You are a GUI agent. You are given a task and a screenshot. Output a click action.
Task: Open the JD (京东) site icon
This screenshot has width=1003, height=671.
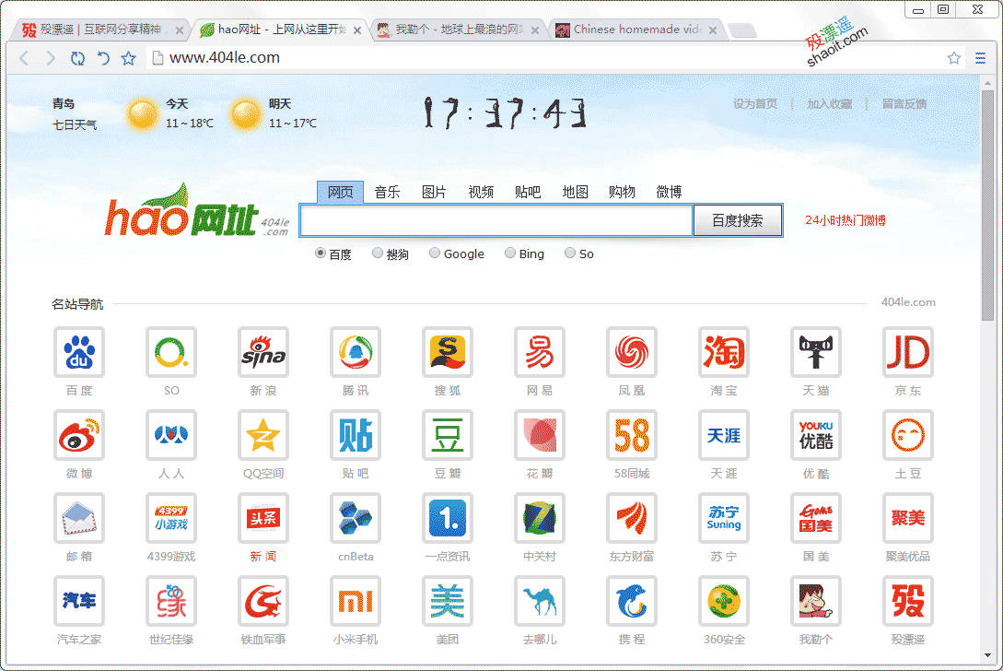pyautogui.click(x=908, y=351)
